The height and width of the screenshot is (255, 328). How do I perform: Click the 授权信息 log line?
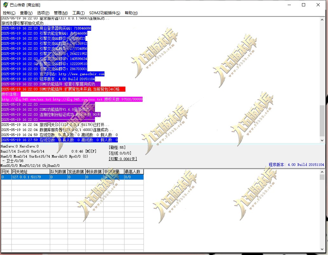point(11,94)
